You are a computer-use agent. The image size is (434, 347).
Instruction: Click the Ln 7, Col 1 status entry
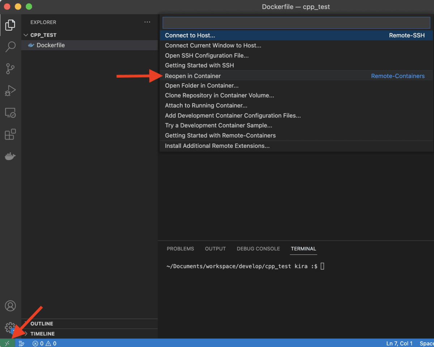(399, 343)
